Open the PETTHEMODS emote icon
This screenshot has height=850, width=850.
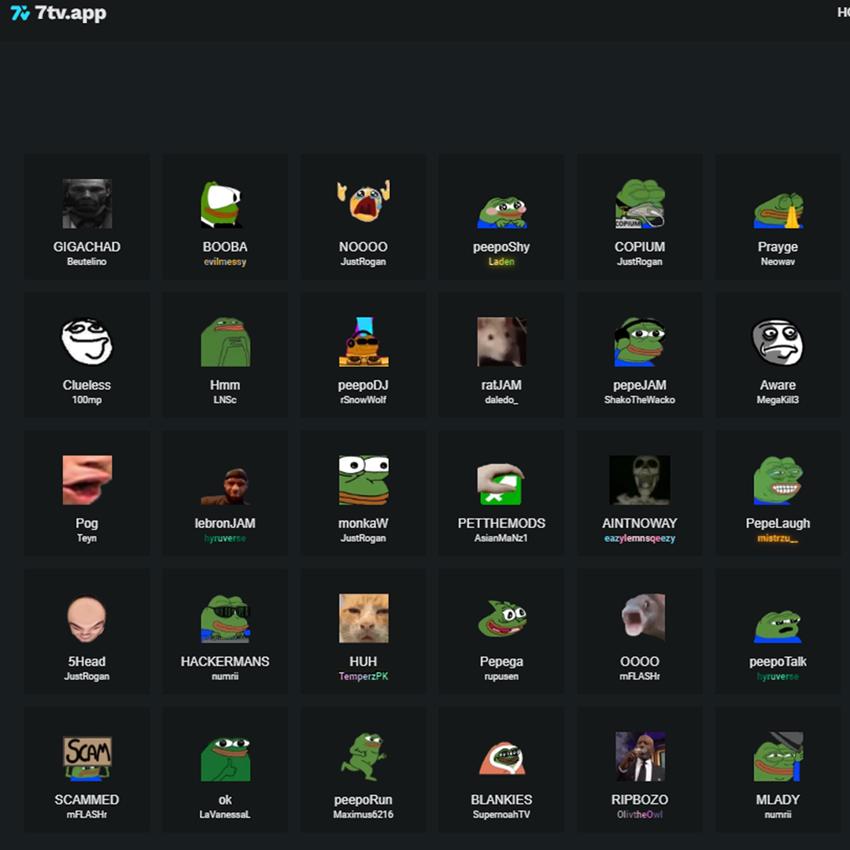click(501, 481)
